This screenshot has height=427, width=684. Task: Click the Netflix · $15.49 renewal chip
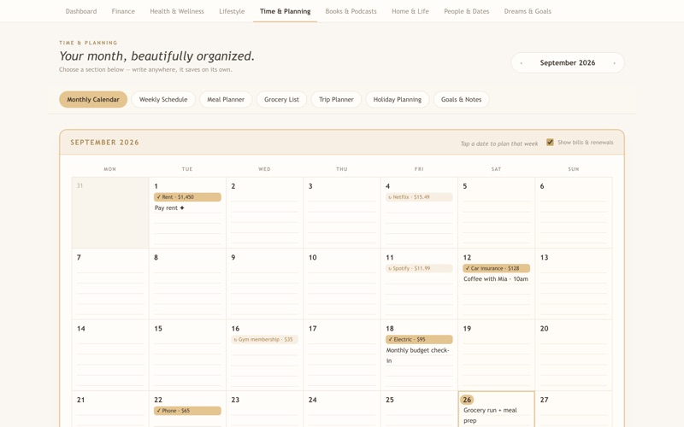coord(419,197)
